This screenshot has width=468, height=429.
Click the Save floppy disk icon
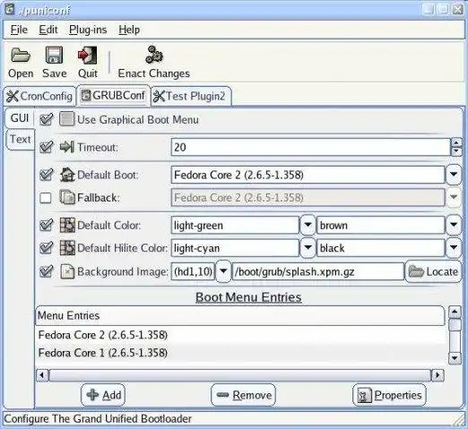[x=54, y=55]
